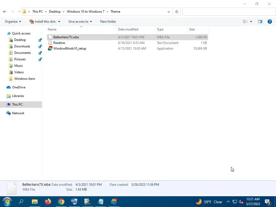276x207 pixels.
Task: Click Install this skin button
Action: (42, 22)
